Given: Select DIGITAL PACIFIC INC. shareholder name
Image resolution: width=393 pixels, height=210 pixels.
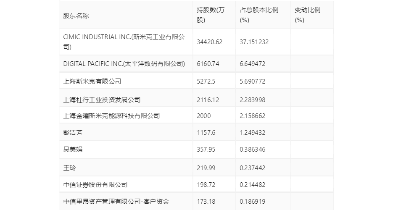Looking at the screenshot, I should pos(124,64).
